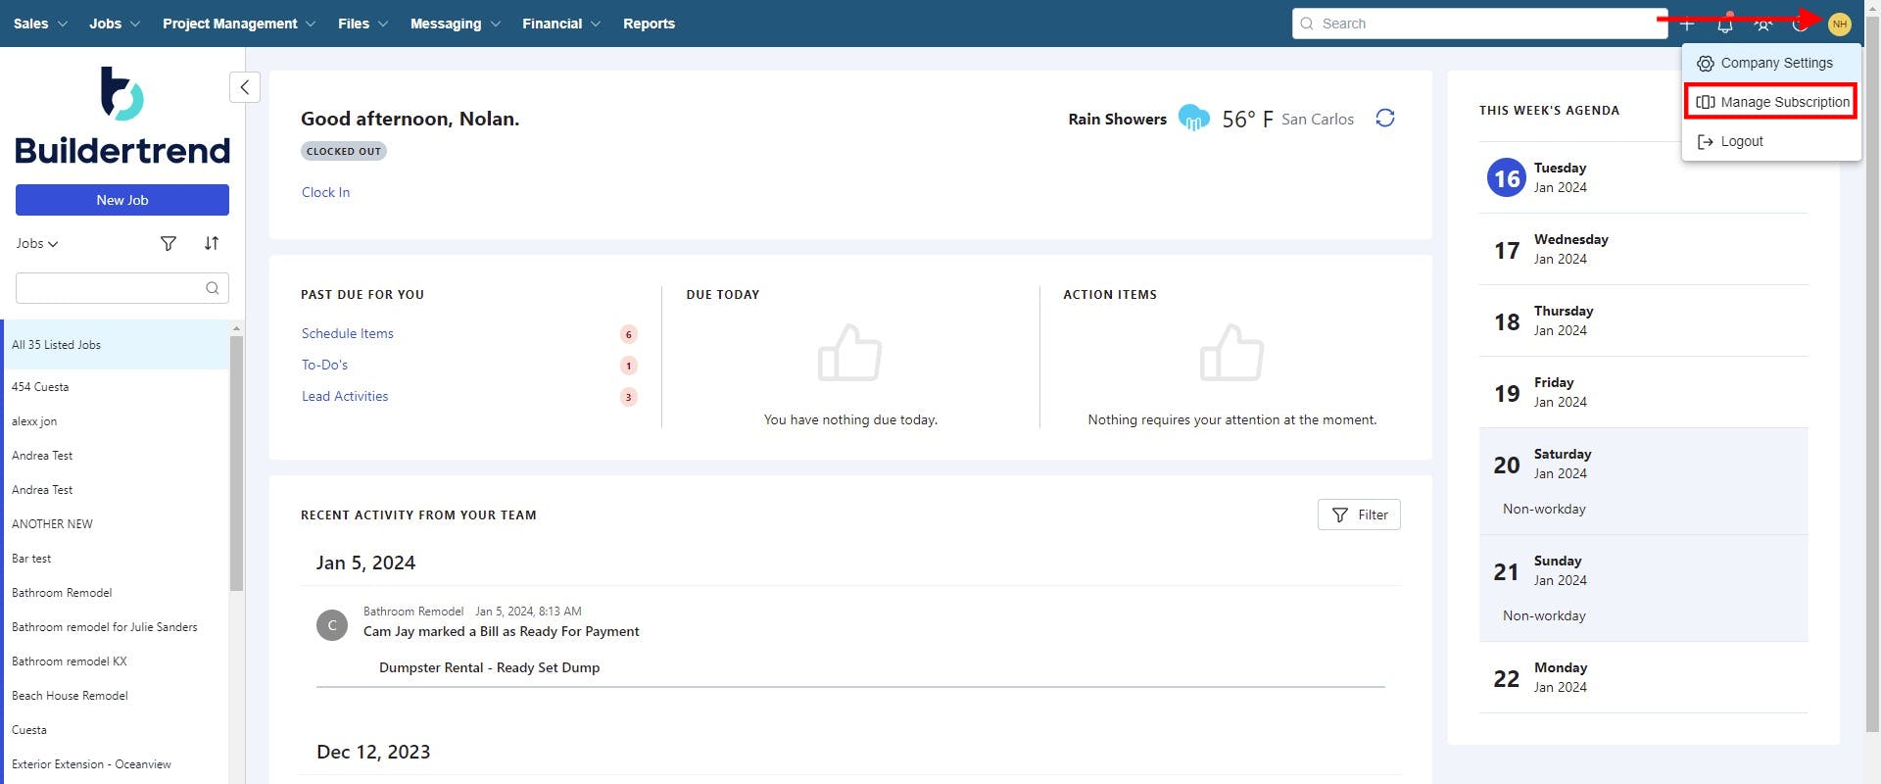The height and width of the screenshot is (784, 1881).
Task: Click the plus quick-add icon in header
Action: pos(1687,24)
